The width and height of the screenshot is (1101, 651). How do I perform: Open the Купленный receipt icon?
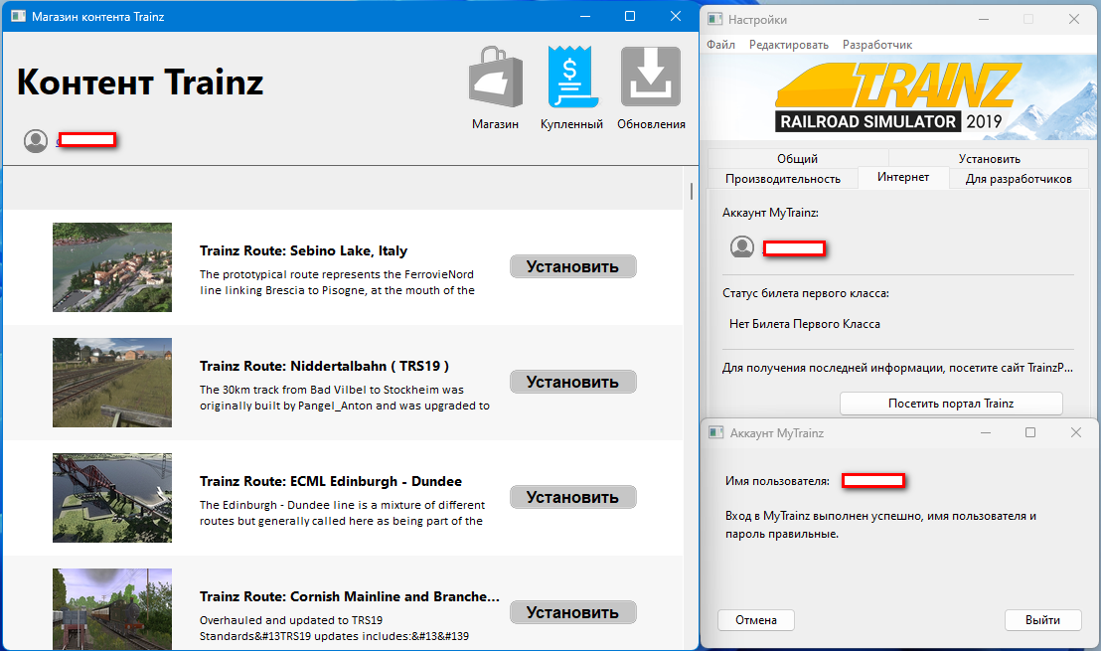point(571,77)
